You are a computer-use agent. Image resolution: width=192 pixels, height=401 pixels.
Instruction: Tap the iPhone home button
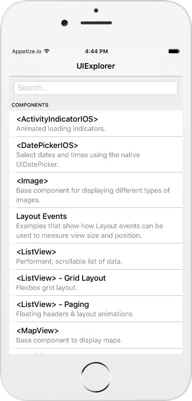pyautogui.click(x=96, y=377)
